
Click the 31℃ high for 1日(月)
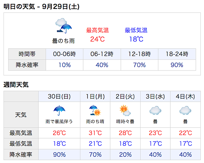(95, 133)
